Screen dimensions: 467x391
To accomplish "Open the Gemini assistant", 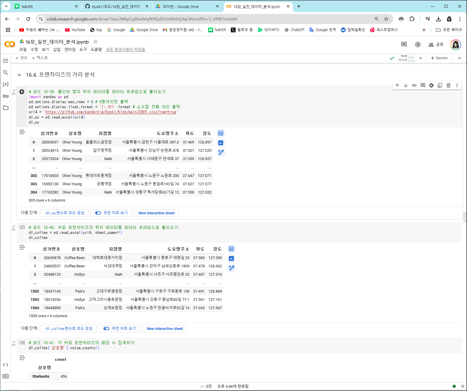I will [x=439, y=58].
